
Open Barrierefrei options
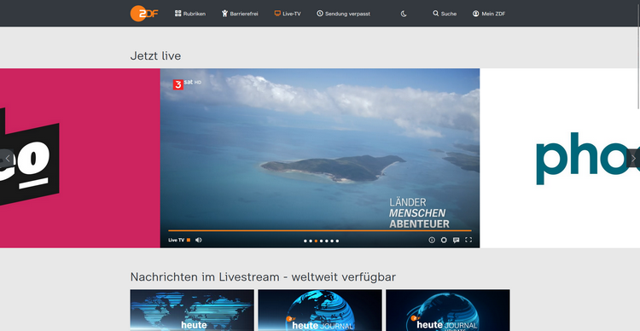pyautogui.click(x=240, y=14)
